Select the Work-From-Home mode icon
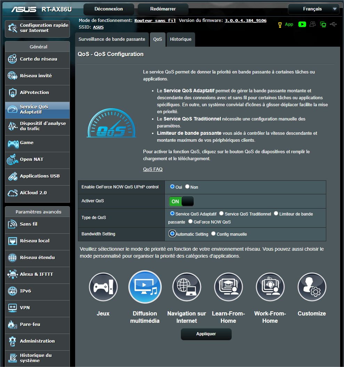Image resolution: width=344 pixels, height=367 pixels. pyautogui.click(x=270, y=287)
